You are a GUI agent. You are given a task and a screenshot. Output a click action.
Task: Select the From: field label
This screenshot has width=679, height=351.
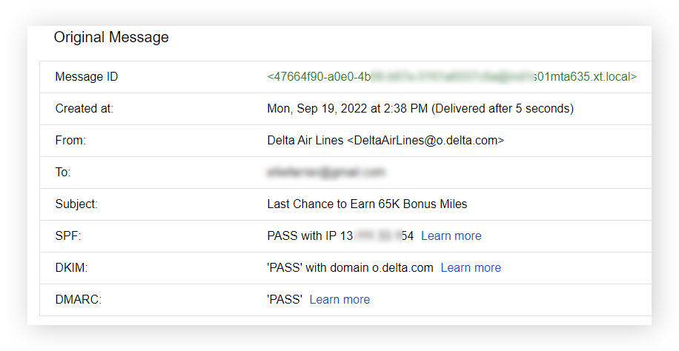[x=70, y=141]
